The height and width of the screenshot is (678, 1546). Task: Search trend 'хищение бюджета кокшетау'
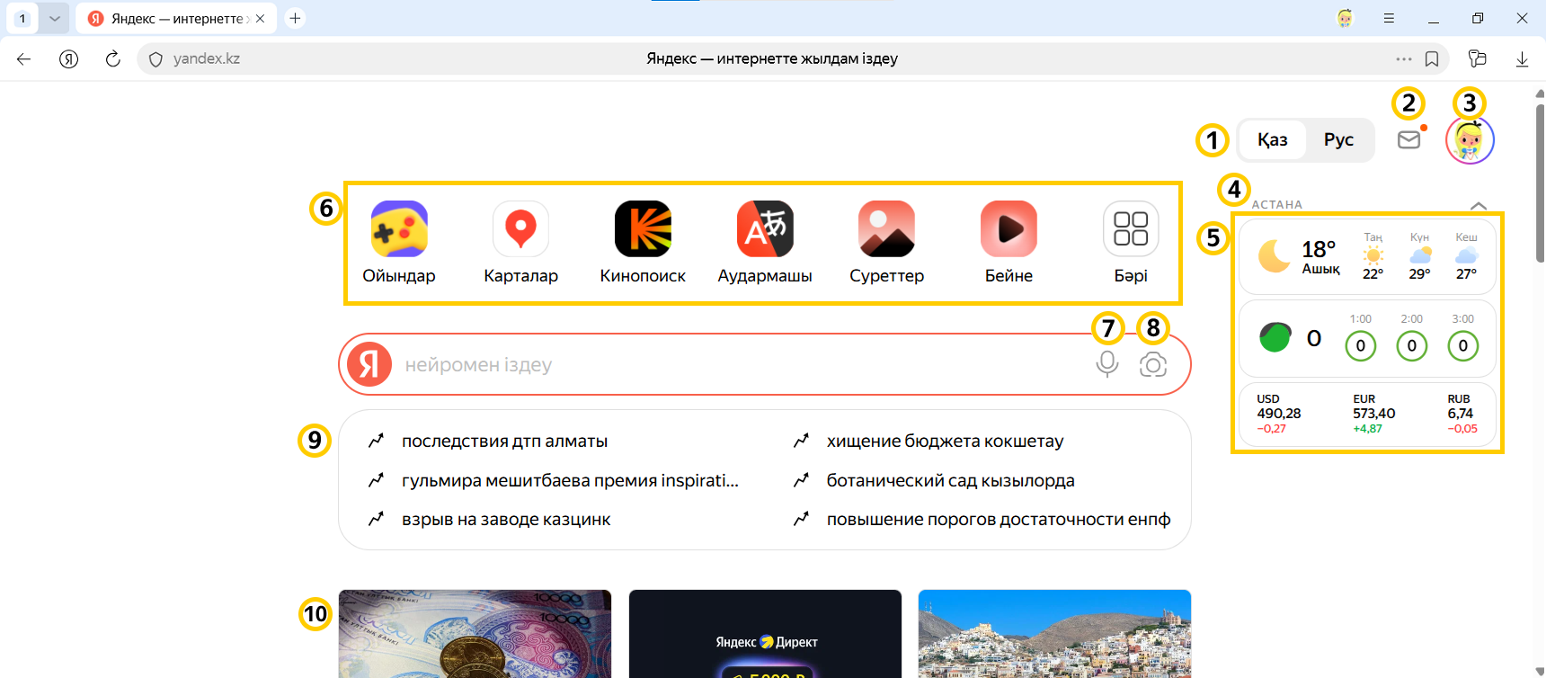point(945,442)
